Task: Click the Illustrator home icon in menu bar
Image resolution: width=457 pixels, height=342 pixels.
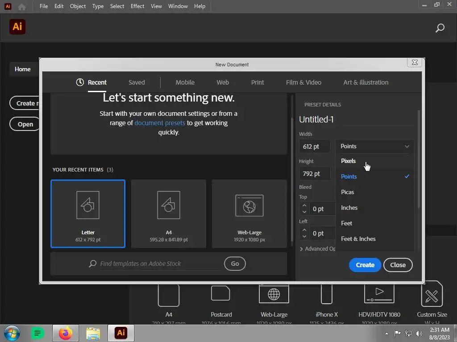Action: 22,6
